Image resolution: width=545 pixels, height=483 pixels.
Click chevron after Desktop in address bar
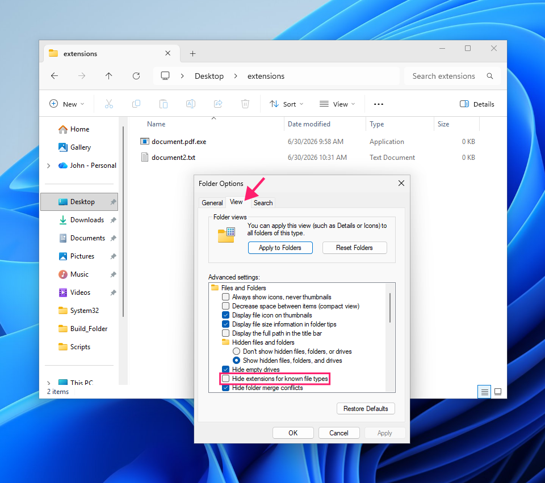tap(236, 76)
